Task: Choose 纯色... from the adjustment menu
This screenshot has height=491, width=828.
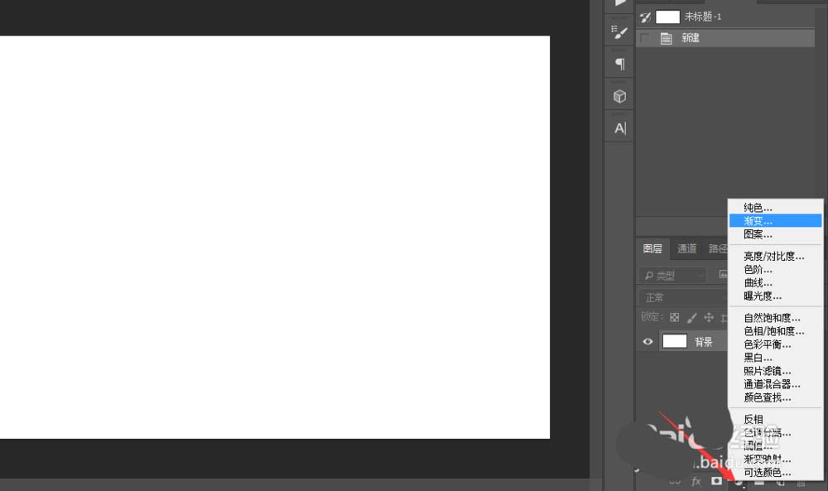Action: pos(775,208)
